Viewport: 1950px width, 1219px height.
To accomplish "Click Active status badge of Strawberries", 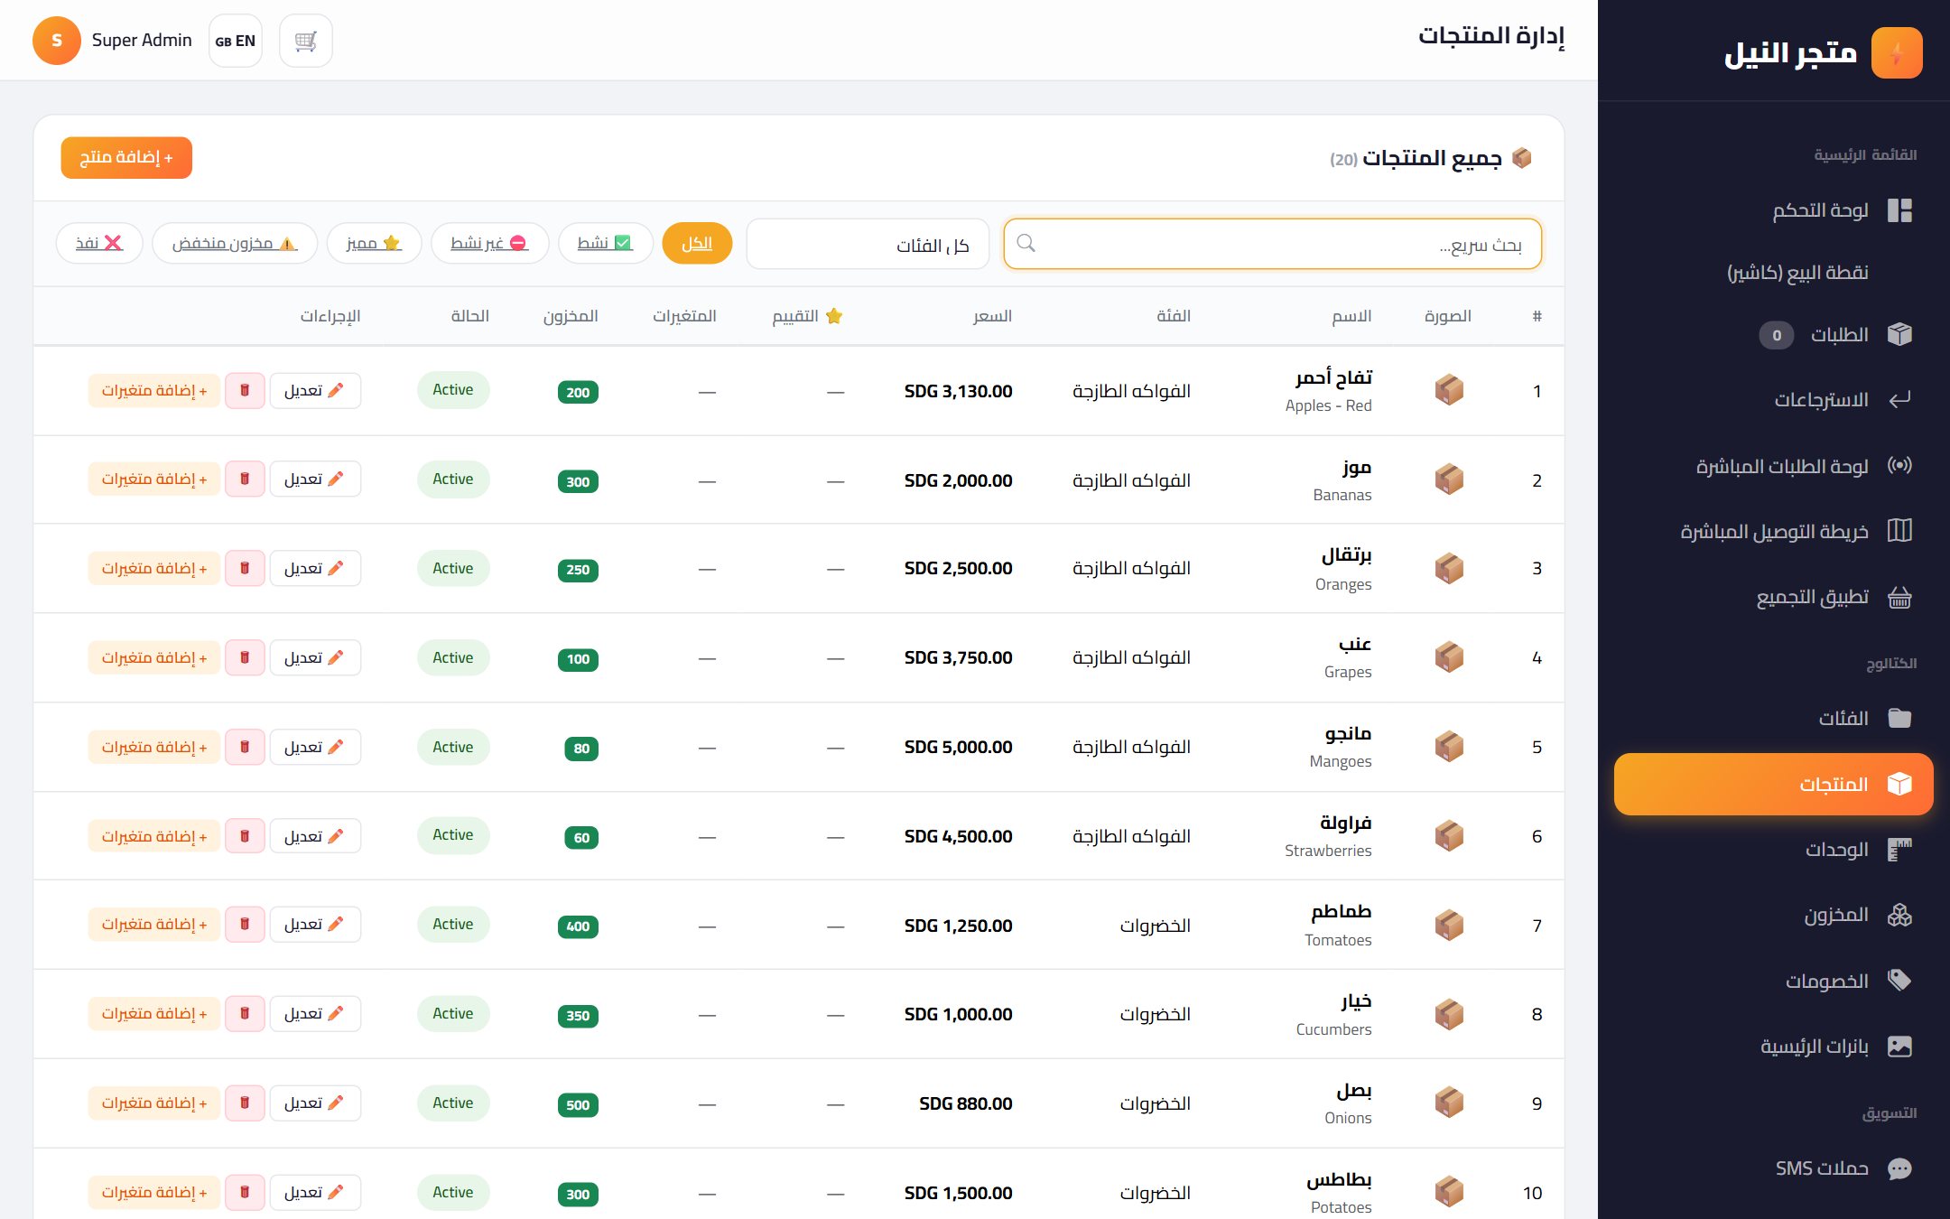I will tap(453, 835).
